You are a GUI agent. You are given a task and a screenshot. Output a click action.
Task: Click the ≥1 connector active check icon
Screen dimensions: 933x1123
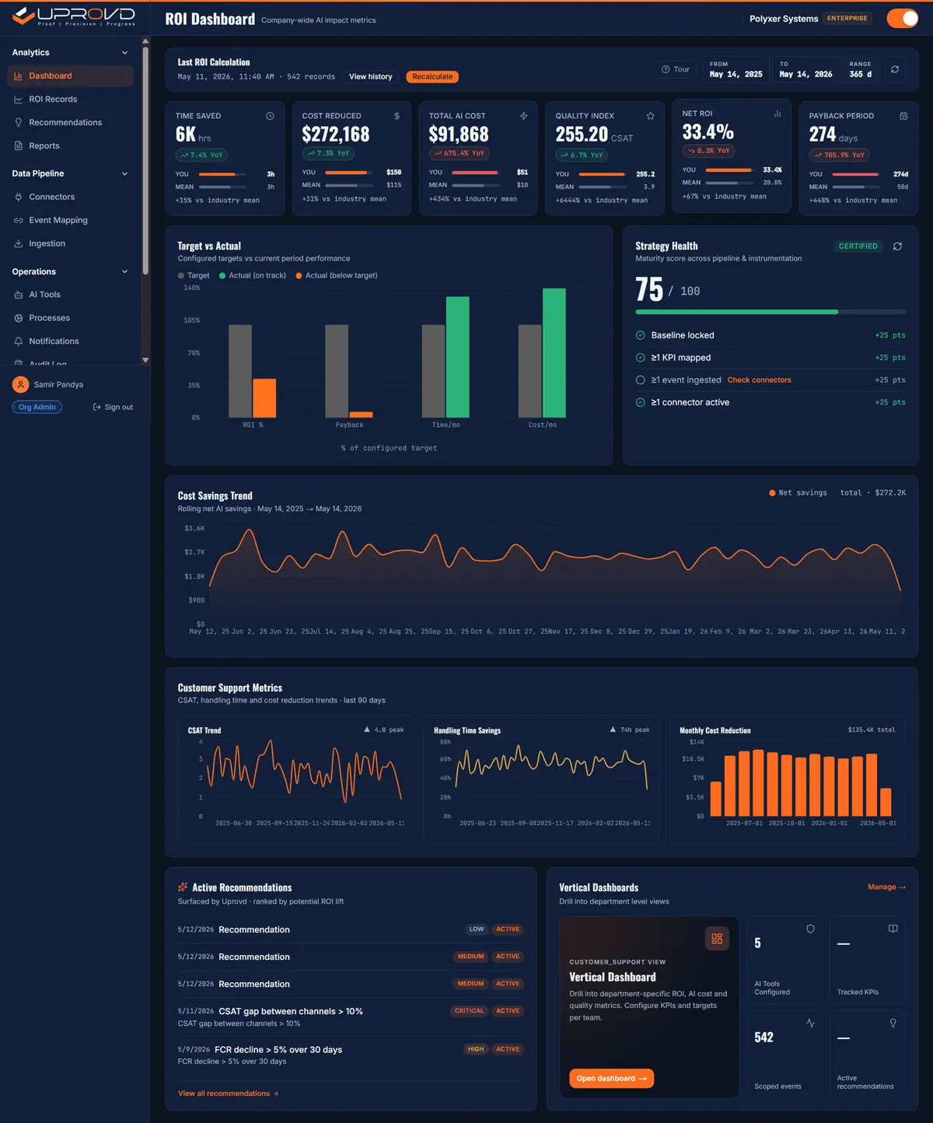[641, 403]
